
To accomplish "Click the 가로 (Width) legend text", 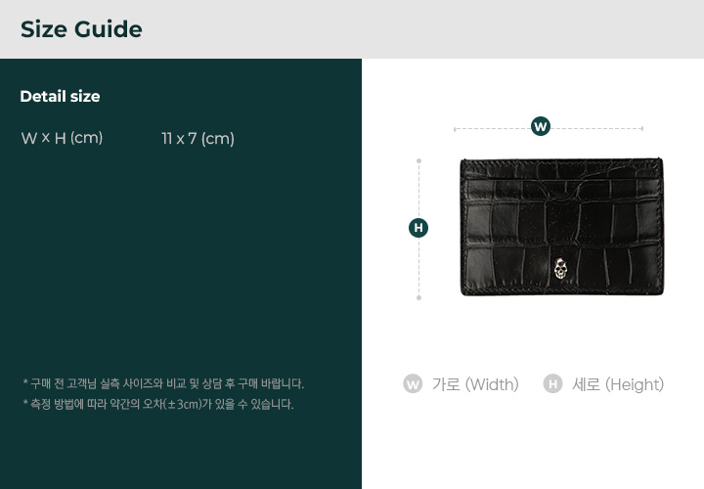I will click(x=475, y=384).
